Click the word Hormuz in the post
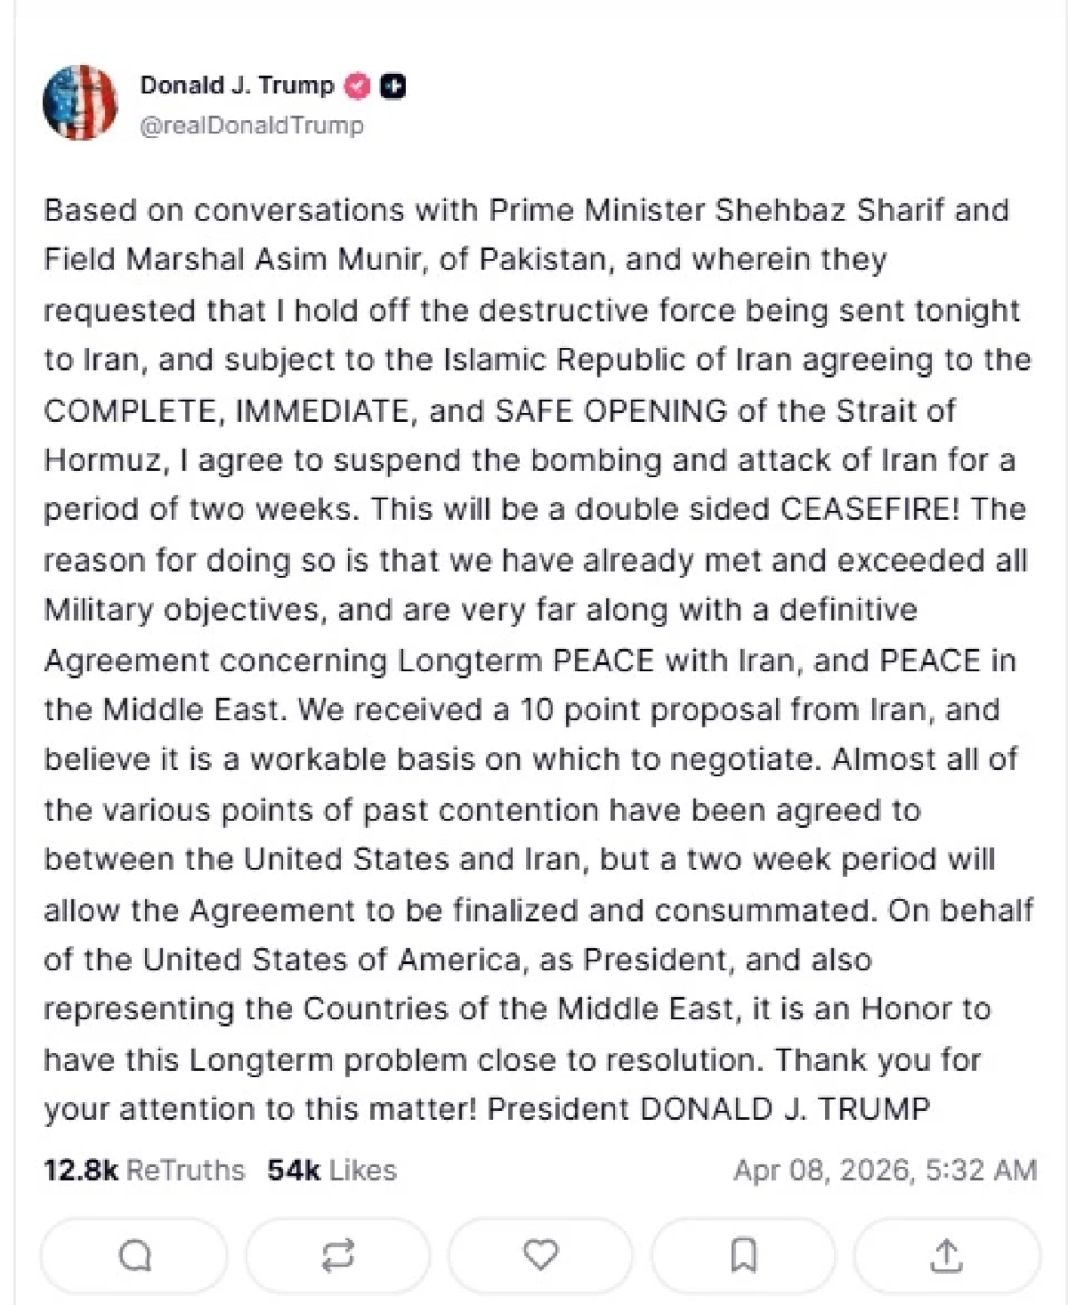The width and height of the screenshot is (1068, 1305). pyautogui.click(x=102, y=460)
